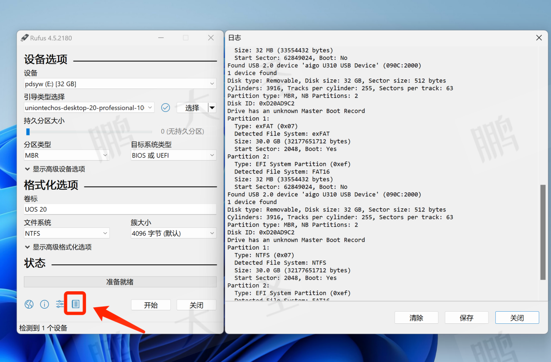The height and width of the screenshot is (362, 551).
Task: Click the 准备就绪 progress bar
Action: (120, 282)
